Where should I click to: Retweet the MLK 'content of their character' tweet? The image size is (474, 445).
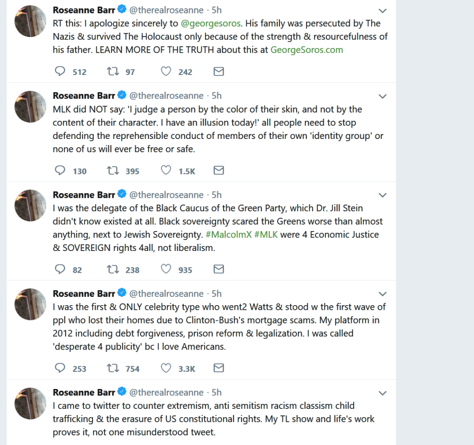coord(112,171)
